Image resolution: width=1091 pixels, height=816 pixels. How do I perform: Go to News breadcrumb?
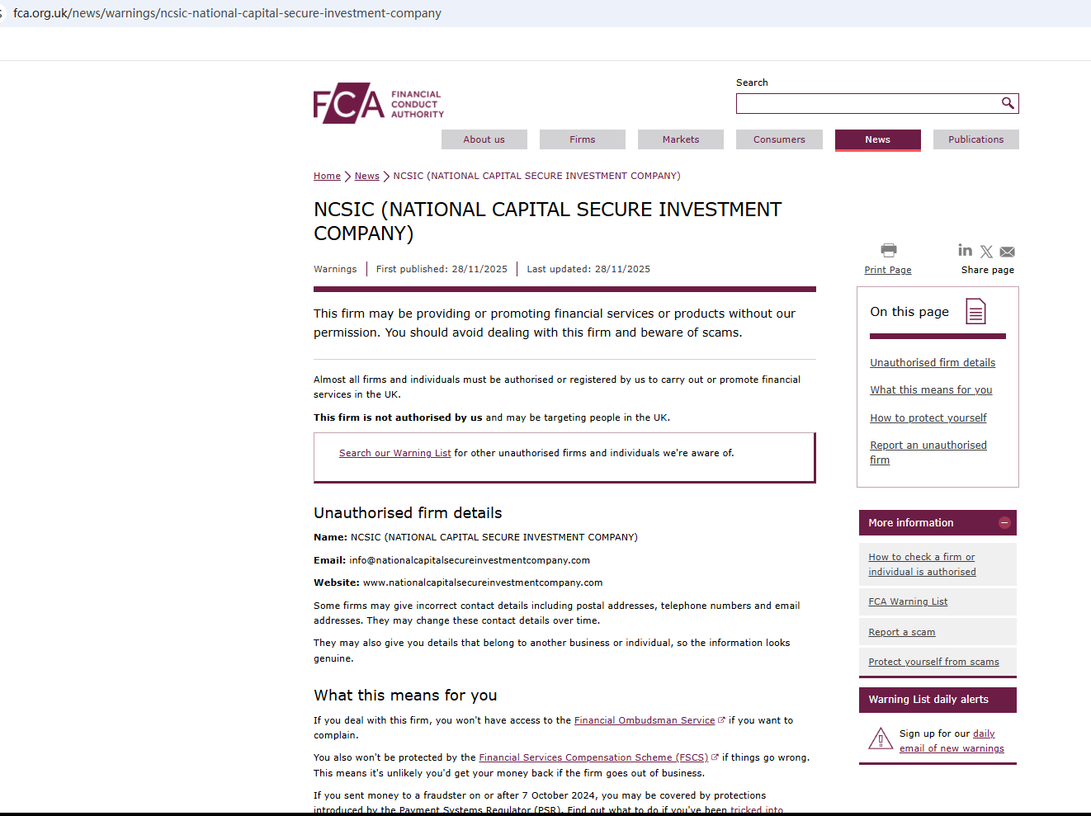point(367,176)
